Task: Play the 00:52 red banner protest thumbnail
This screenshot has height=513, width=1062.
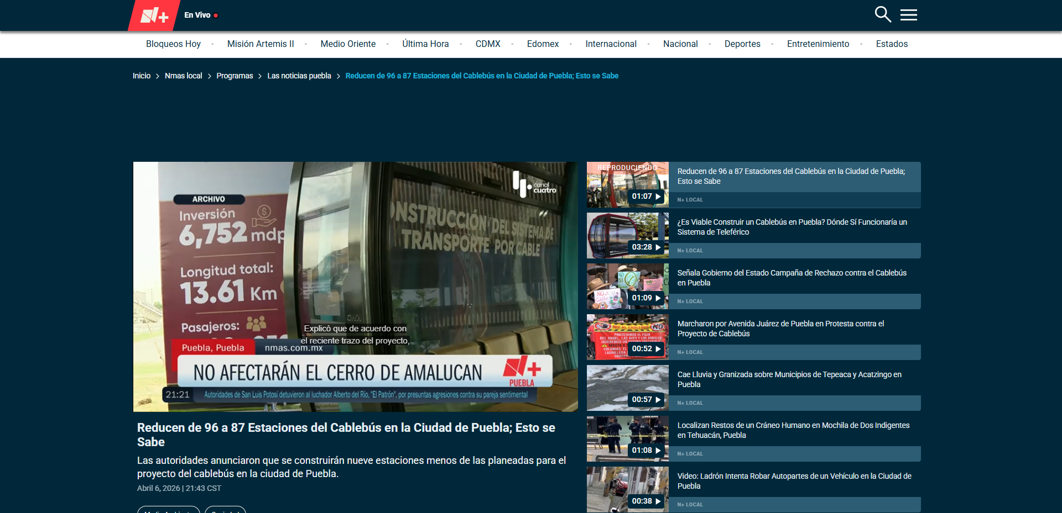Action: pos(628,337)
